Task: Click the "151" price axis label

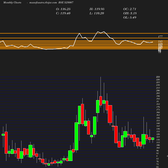Action: 158,121
